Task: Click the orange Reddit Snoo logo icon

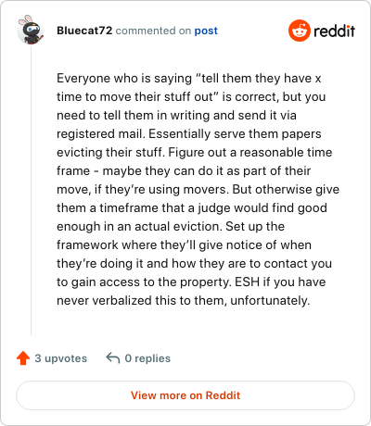Action: pyautogui.click(x=299, y=31)
